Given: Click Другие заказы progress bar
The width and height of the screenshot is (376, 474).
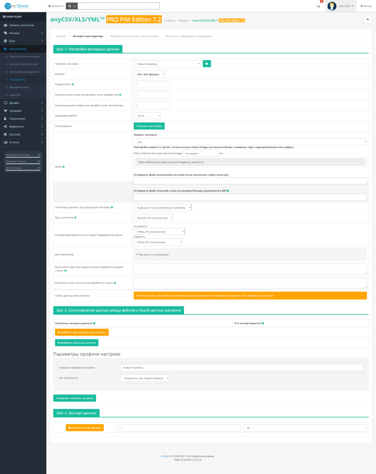Looking at the screenshot, I should point(23,170).
